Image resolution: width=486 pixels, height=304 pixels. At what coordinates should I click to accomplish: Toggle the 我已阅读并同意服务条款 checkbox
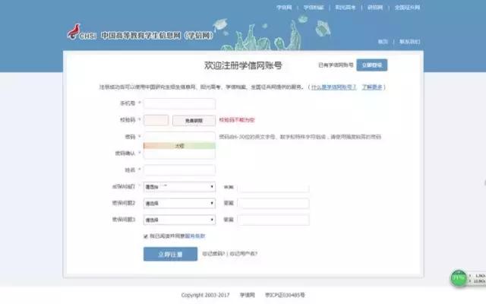[x=146, y=236]
